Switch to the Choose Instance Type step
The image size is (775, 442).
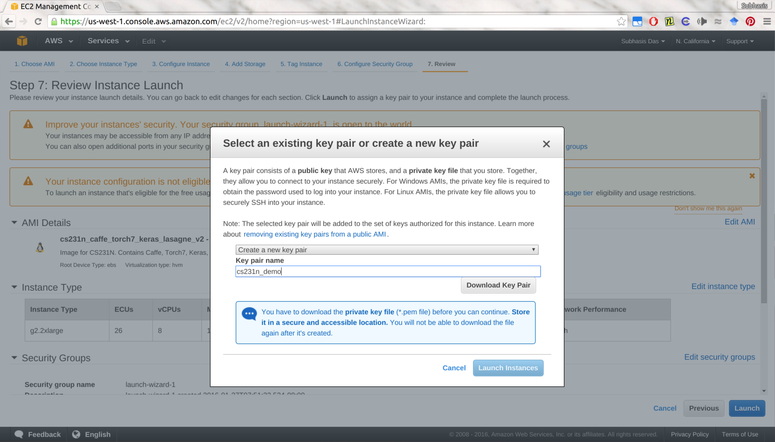(x=103, y=64)
